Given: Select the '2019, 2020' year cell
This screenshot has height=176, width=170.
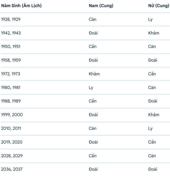Looking at the screenshot, I should (12, 142).
